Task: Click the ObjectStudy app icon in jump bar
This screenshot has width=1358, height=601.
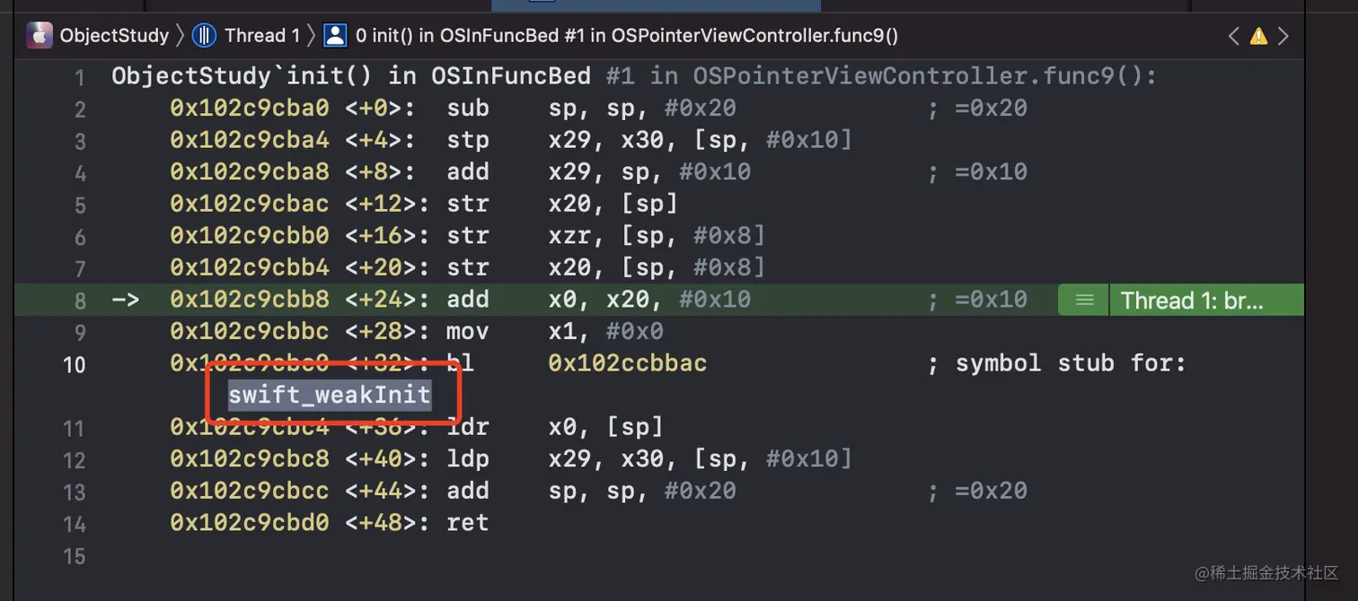Action: [40, 36]
